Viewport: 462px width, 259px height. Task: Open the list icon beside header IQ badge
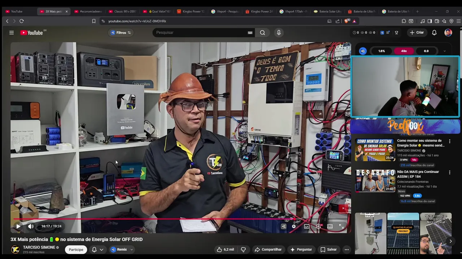click(x=388, y=33)
